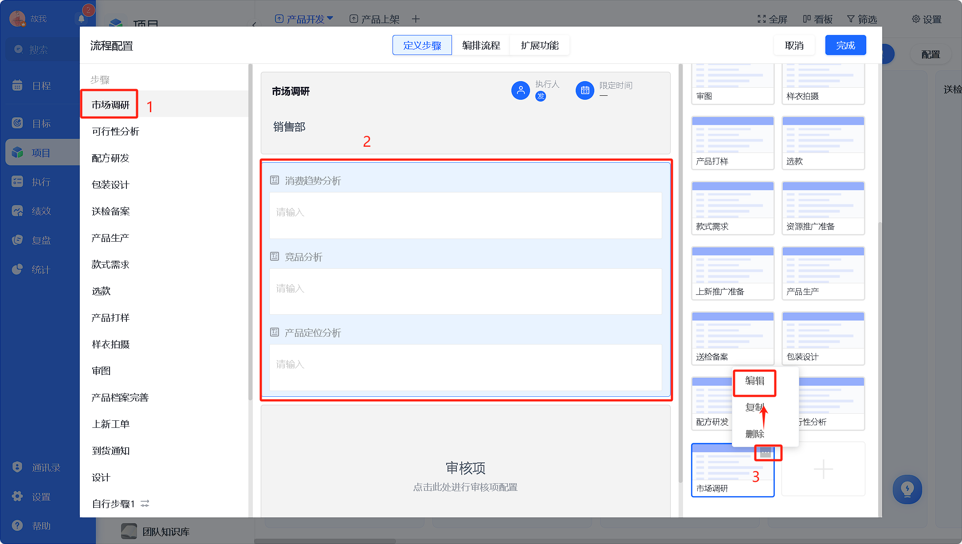Viewport: 962px width, 544px height.
Task: Select the 产品档案完善 step
Action: [x=164, y=397]
